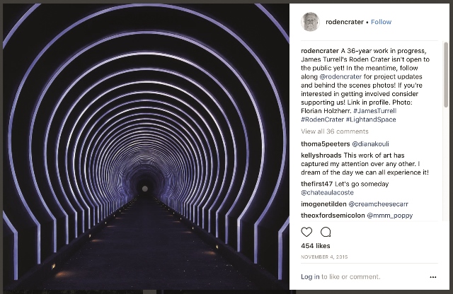Click the Roden Crater tunnel photo
This screenshot has height=294, width=453.
tap(146, 146)
